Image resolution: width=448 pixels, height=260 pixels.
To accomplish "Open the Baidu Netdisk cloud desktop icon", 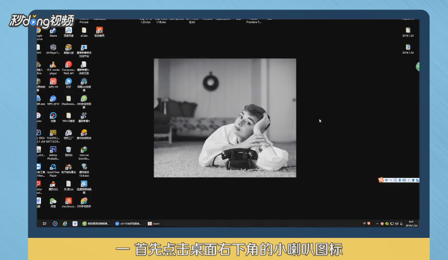I will pyautogui.click(x=68, y=32).
